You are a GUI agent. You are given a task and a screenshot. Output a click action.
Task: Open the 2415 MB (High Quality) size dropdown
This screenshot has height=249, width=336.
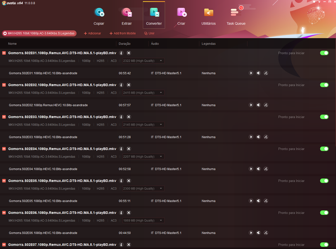[x=143, y=93]
